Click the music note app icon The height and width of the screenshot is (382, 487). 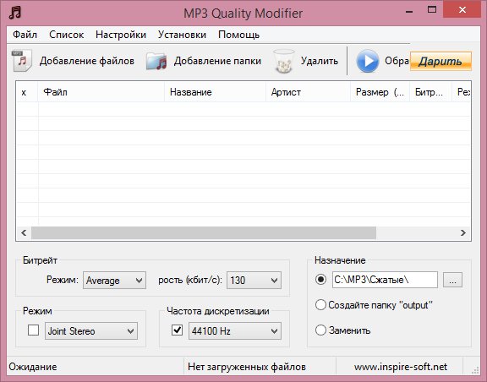tap(15, 13)
